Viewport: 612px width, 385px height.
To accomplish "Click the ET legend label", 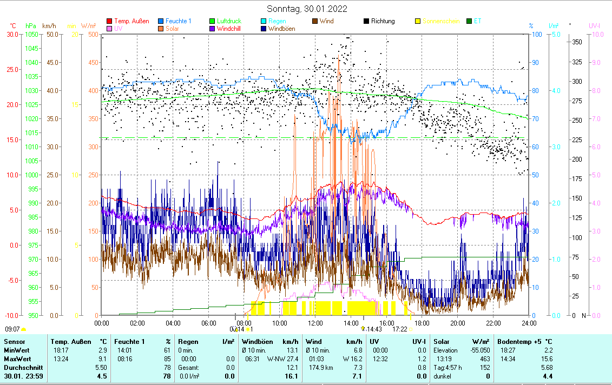I will coord(477,22).
